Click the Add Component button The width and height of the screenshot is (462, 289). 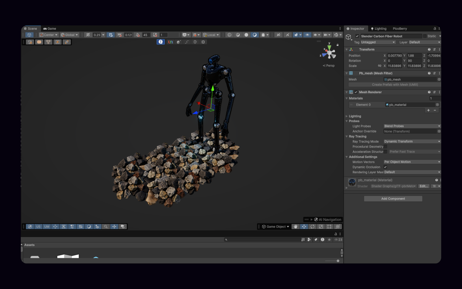point(393,199)
